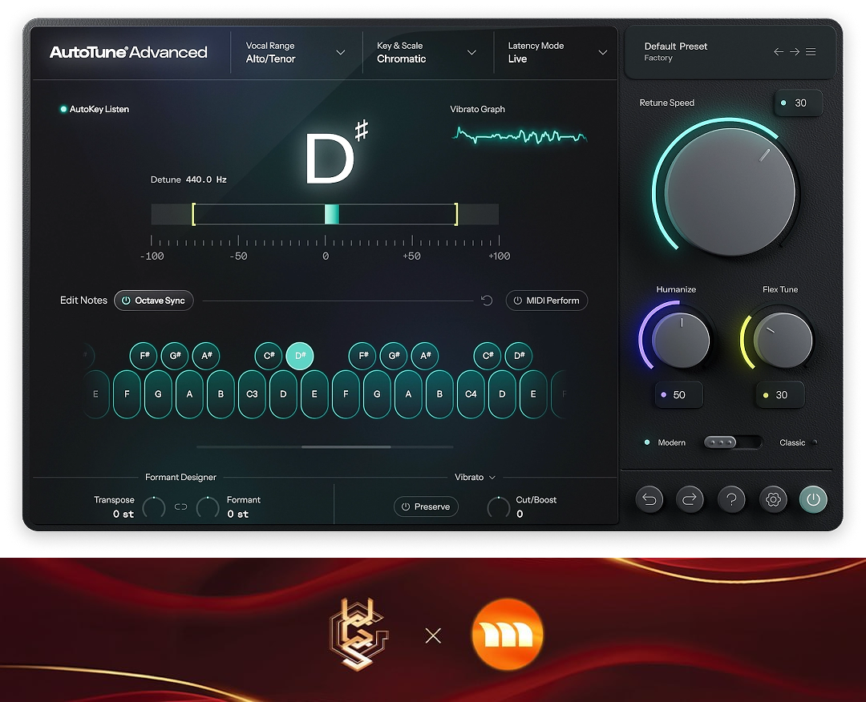Click the AutoTune Advanced logo
Viewport: 866px width, 702px height.
point(128,52)
